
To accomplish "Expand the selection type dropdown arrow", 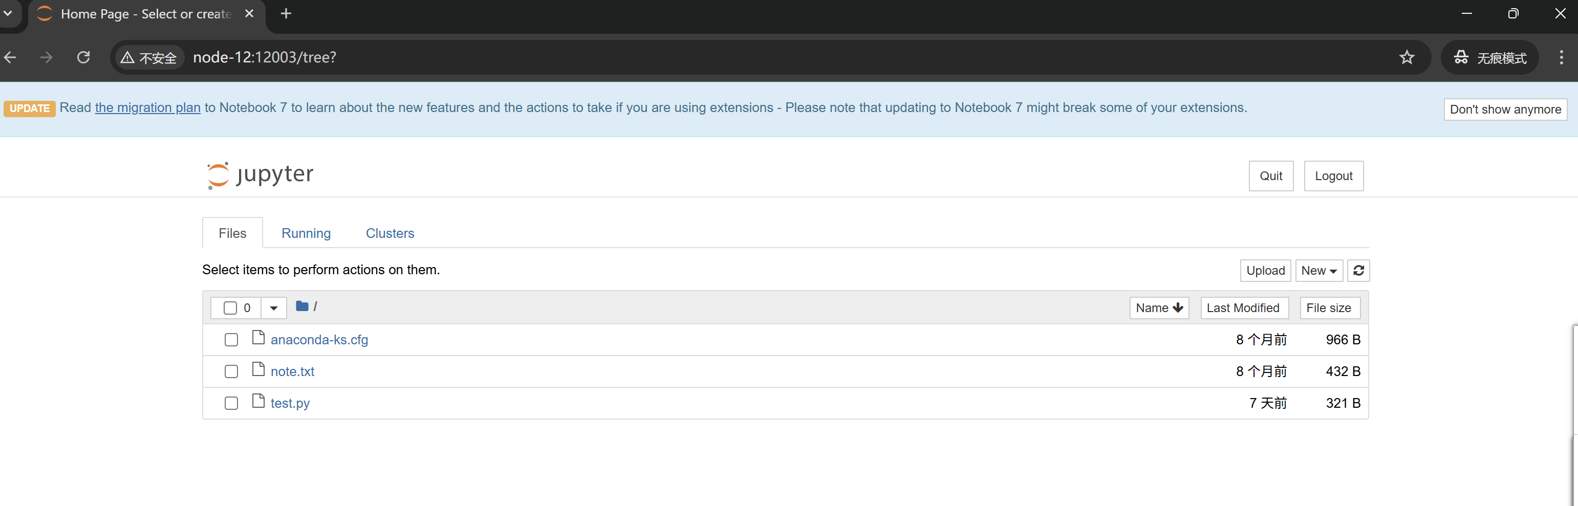I will pyautogui.click(x=274, y=308).
